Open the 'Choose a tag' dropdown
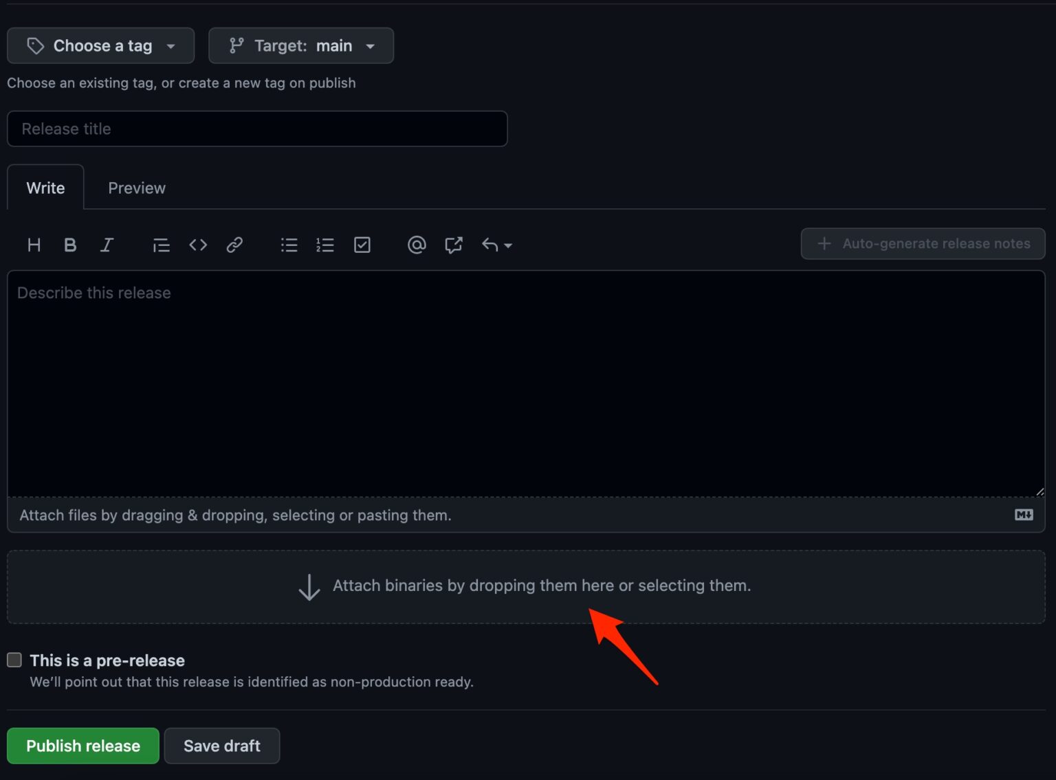 [100, 45]
